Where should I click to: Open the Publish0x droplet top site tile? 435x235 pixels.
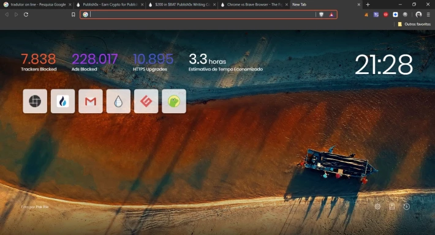point(118,101)
